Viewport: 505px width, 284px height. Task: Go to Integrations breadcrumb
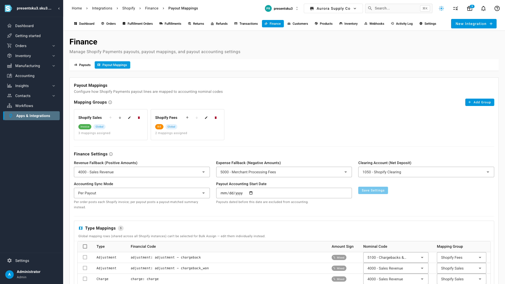[102, 8]
